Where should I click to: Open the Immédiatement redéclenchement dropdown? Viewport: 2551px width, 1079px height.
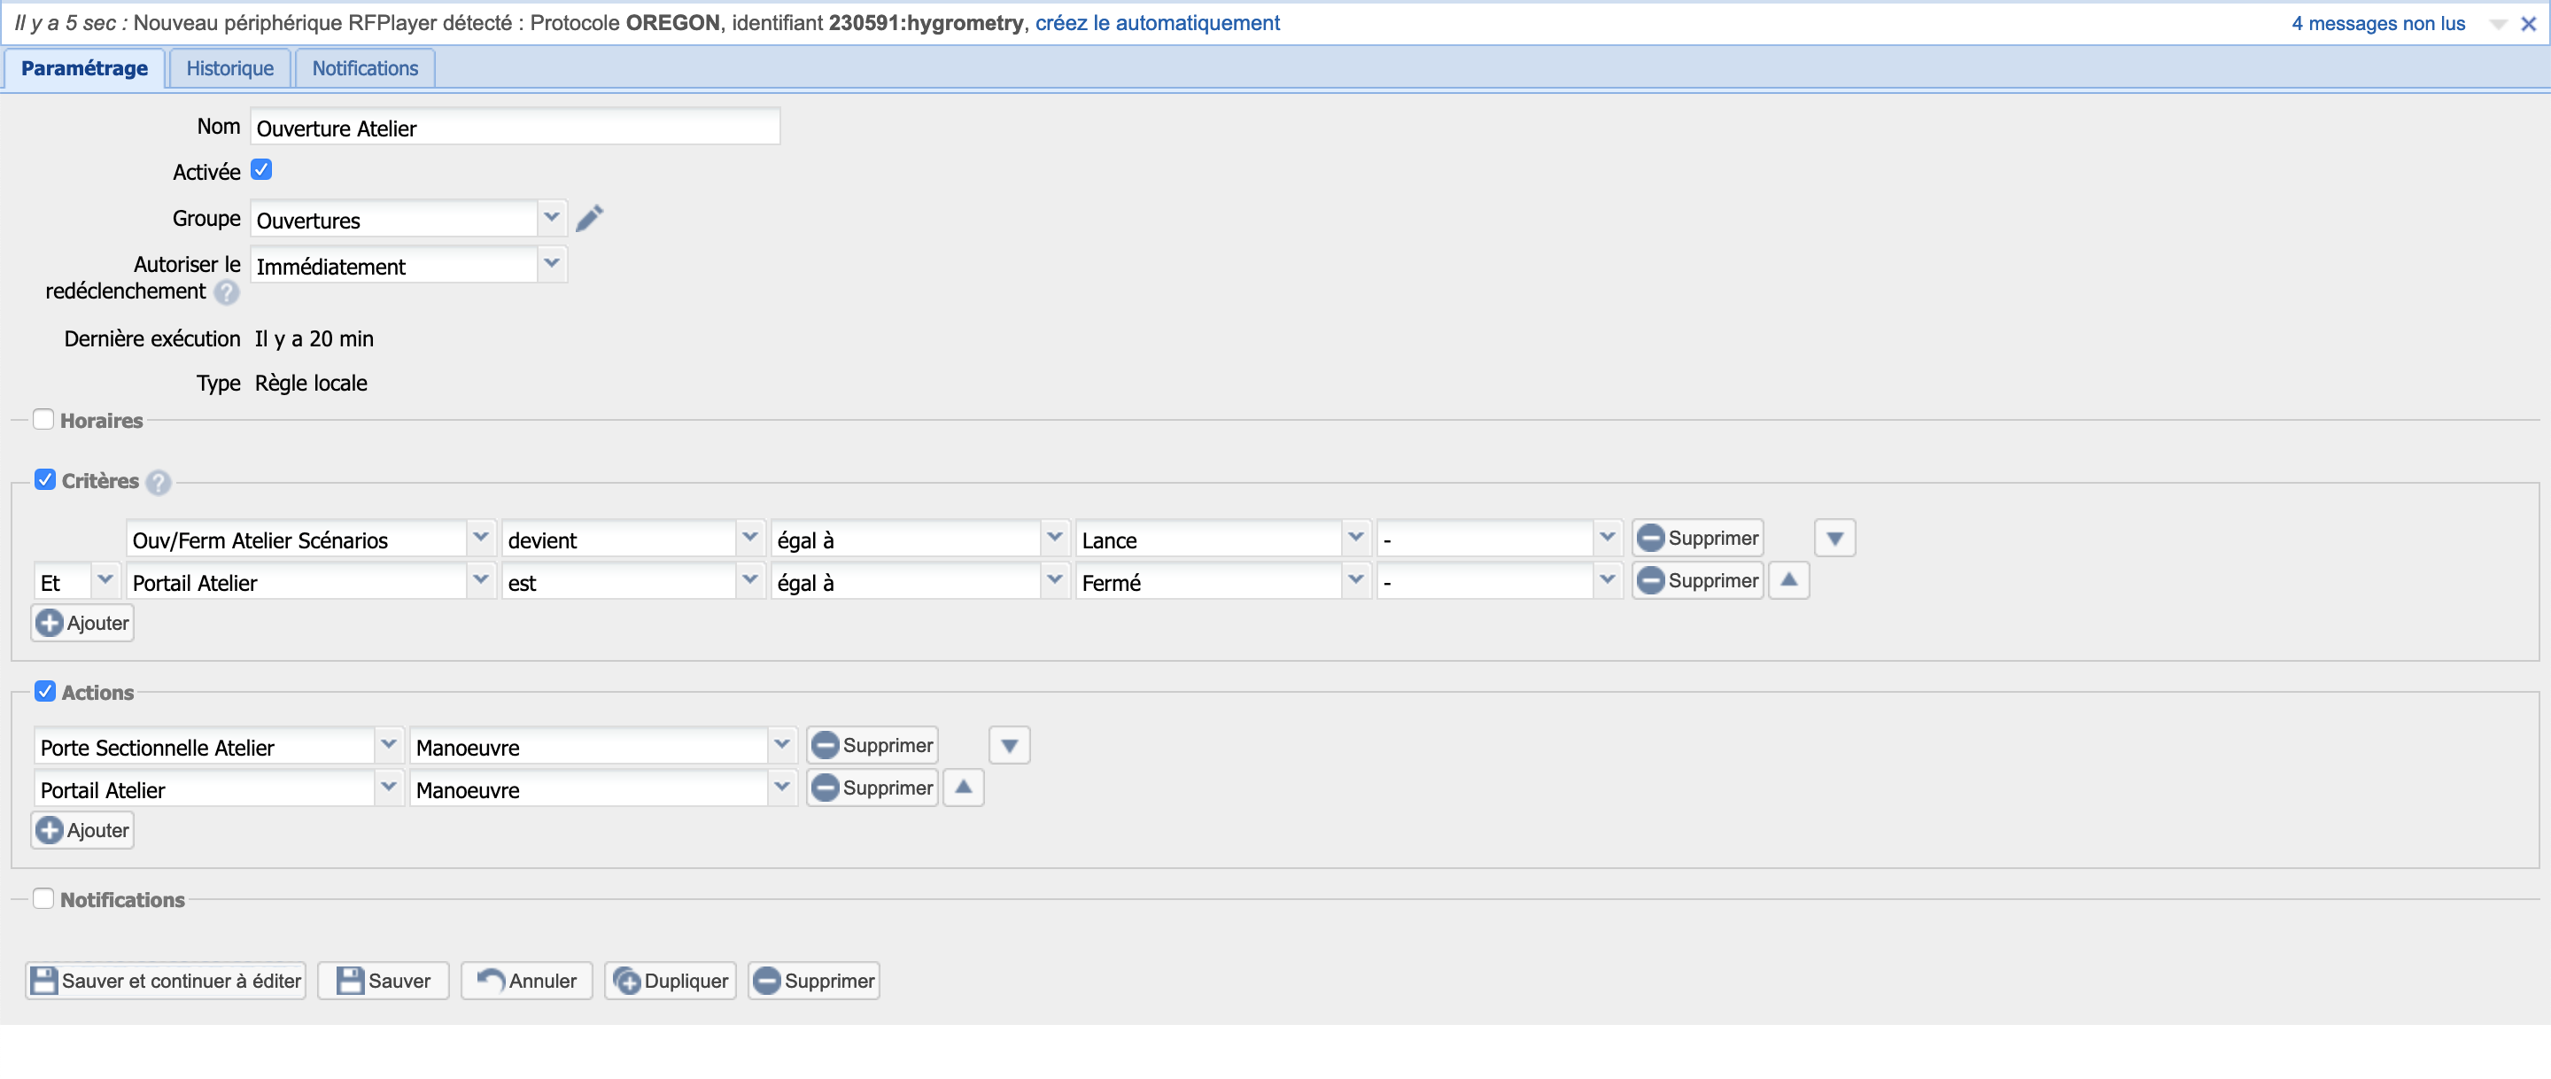coord(552,265)
